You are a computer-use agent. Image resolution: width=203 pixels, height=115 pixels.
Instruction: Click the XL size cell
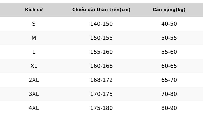[34, 66]
